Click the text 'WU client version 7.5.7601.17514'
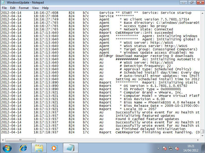 tap(156, 19)
